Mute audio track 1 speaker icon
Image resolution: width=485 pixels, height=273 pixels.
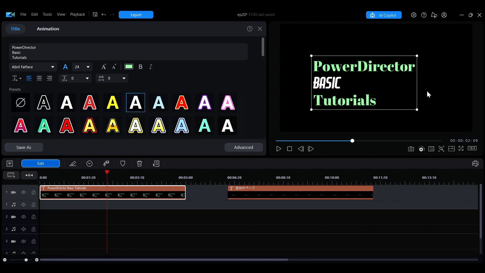(x=23, y=204)
